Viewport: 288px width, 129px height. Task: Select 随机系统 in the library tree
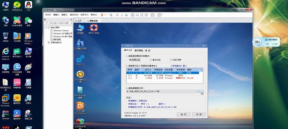pos(57,39)
